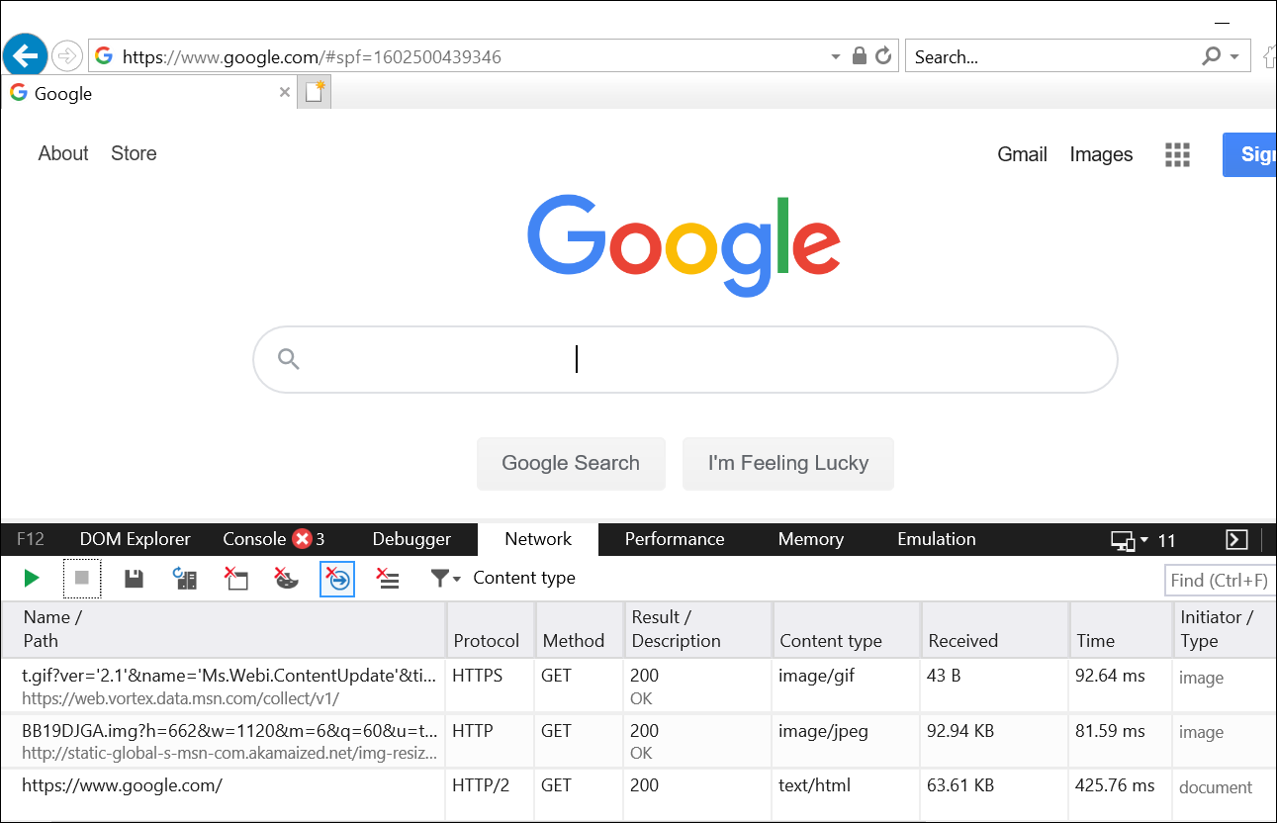
Task: Export captured traffic as HAR file
Action: (x=134, y=579)
